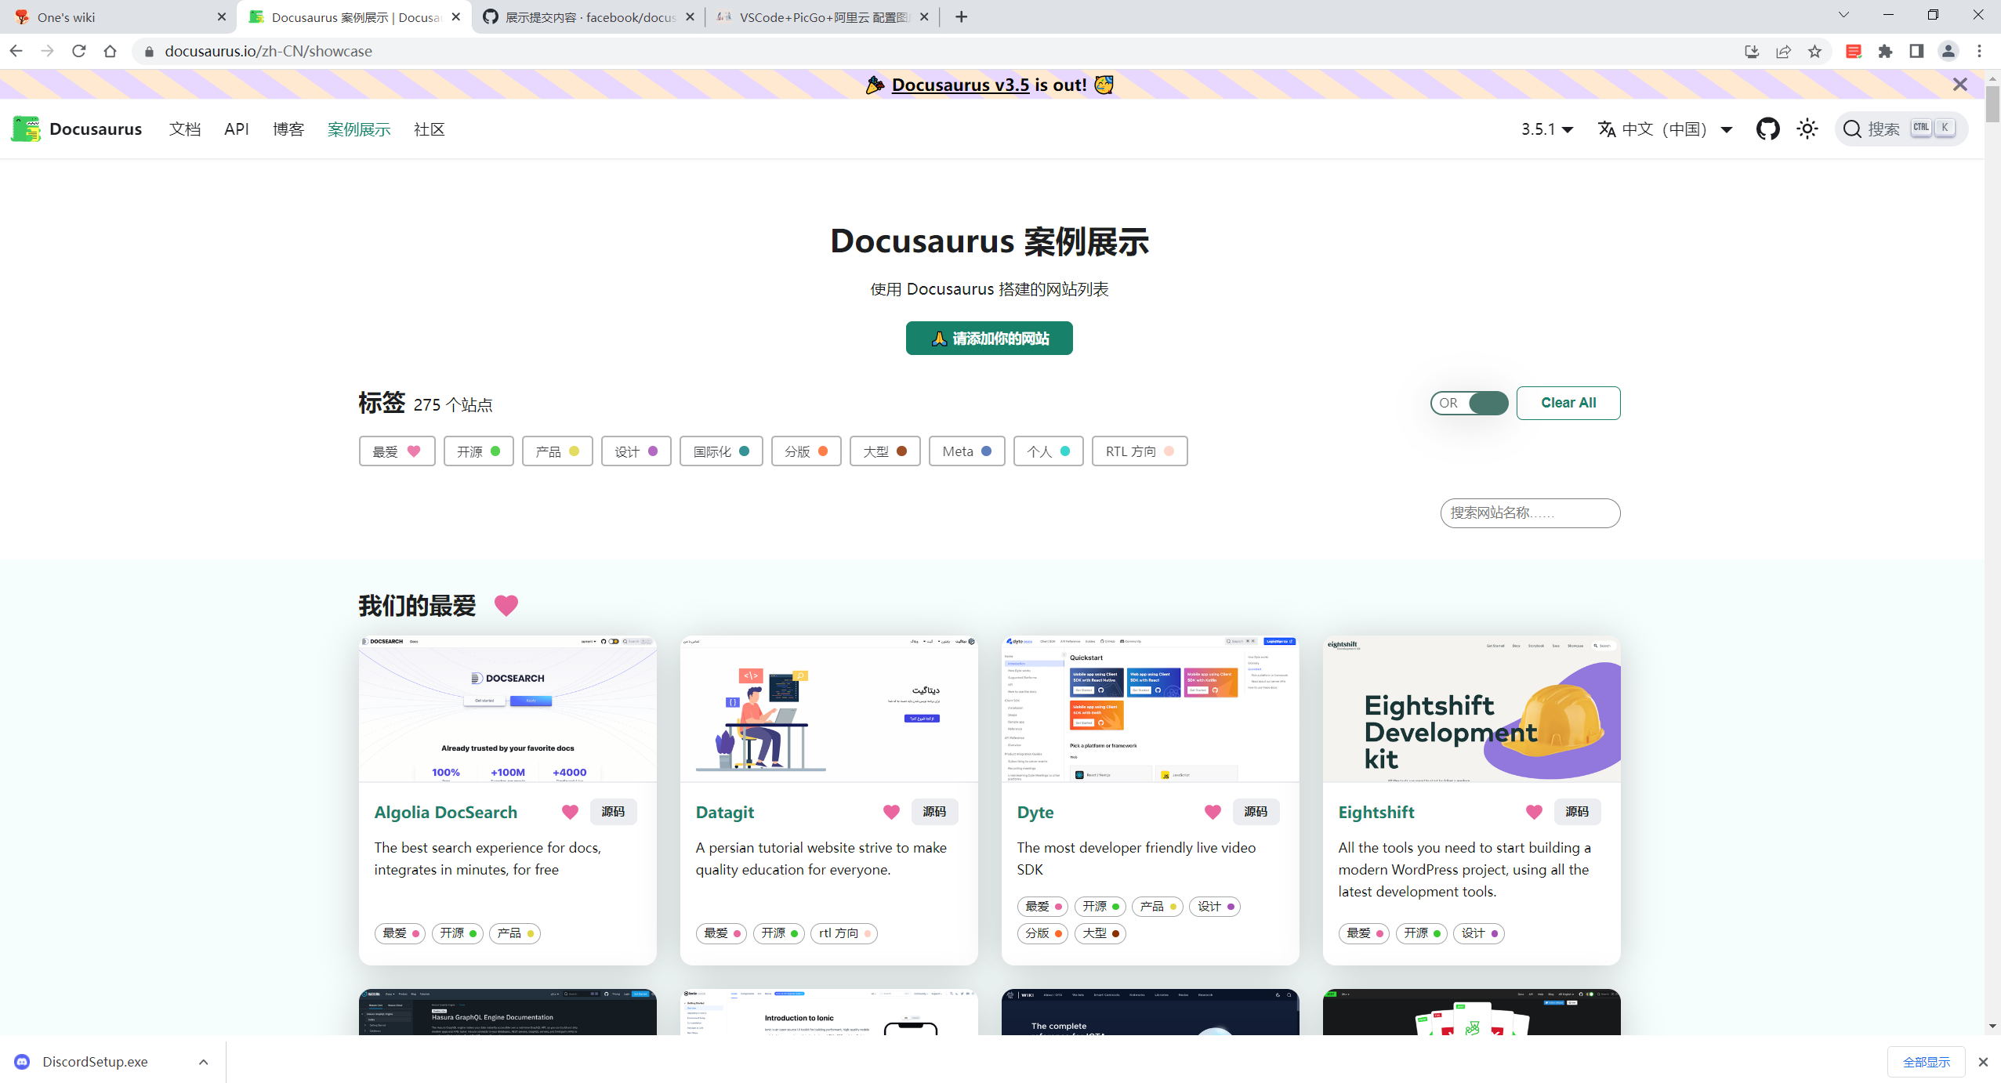The image size is (2001, 1083).
Task: Toggle the 个人 tag filter
Action: click(x=1049, y=451)
